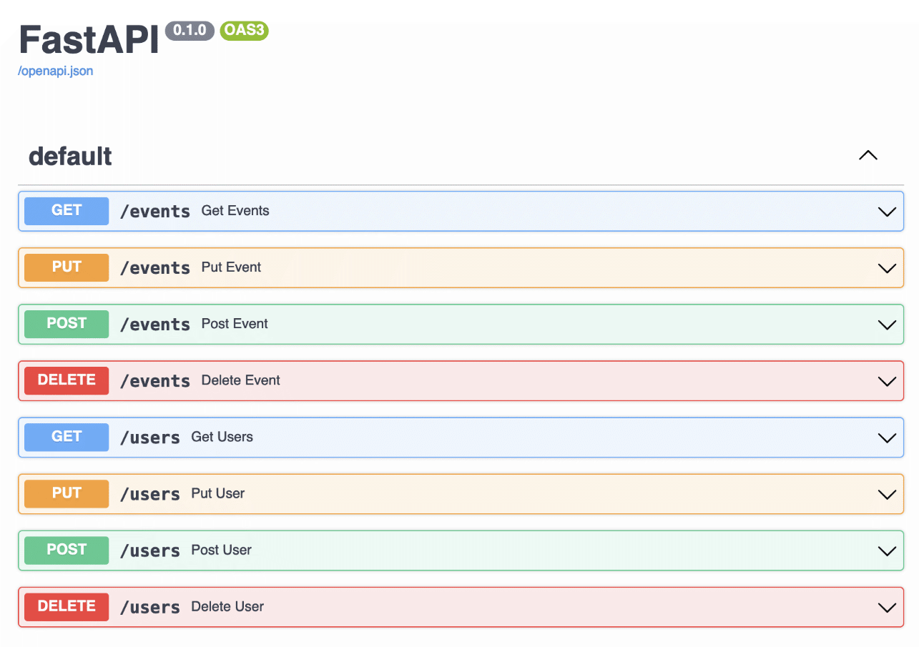Select the 'Get Events' summary text
Image resolution: width=919 pixels, height=647 pixels.
[235, 211]
